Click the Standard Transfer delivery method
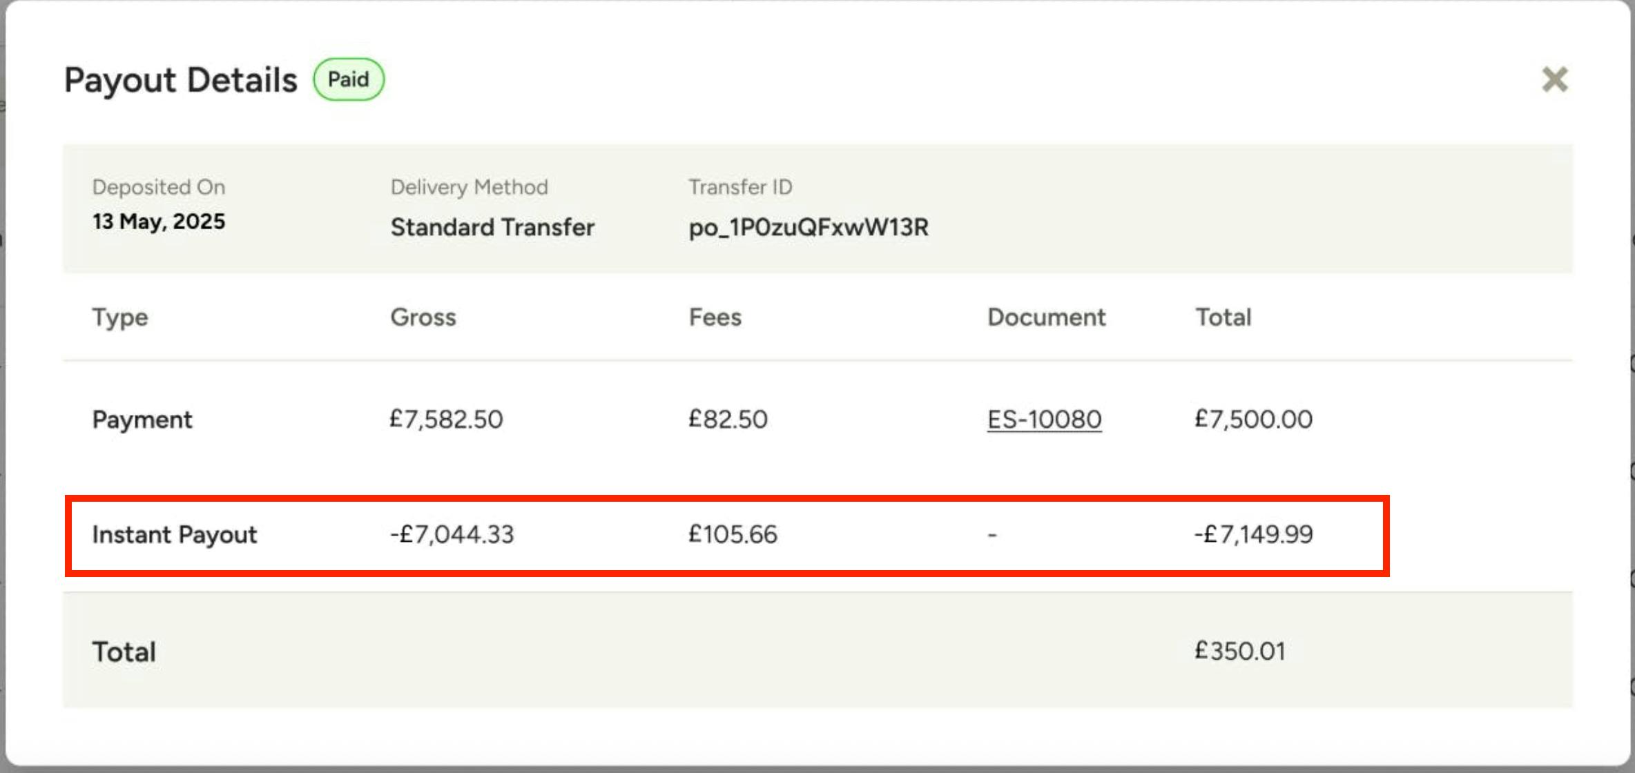The image size is (1635, 773). click(x=492, y=227)
